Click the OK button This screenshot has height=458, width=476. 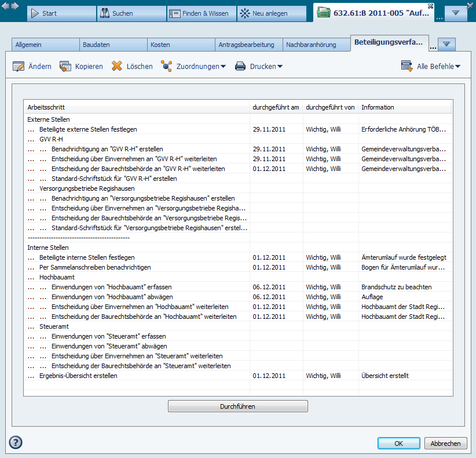(x=398, y=444)
